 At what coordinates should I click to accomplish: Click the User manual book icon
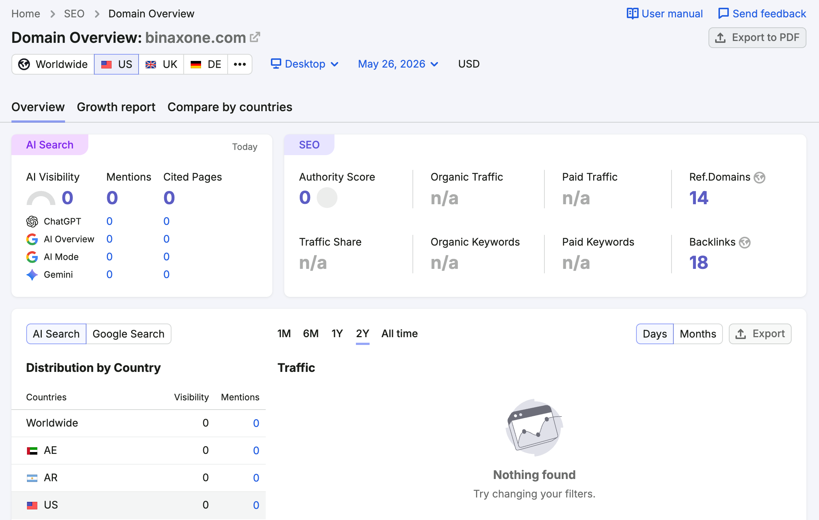[x=632, y=14]
